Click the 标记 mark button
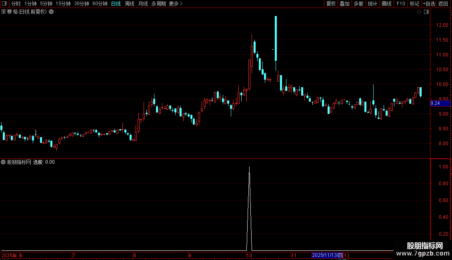The height and width of the screenshot is (260, 452). pos(414,4)
